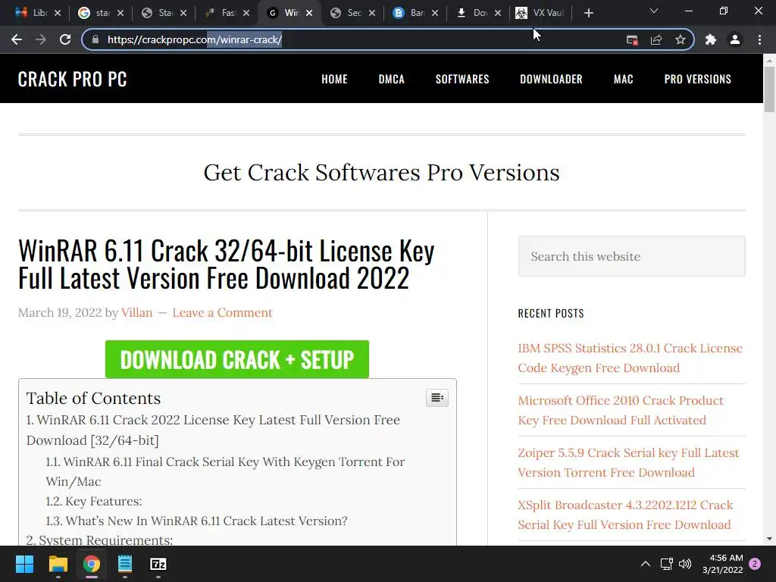The width and height of the screenshot is (776, 582).
Task: Click the green DOWNLOAD CRACK + SETUP button
Action: 237,359
